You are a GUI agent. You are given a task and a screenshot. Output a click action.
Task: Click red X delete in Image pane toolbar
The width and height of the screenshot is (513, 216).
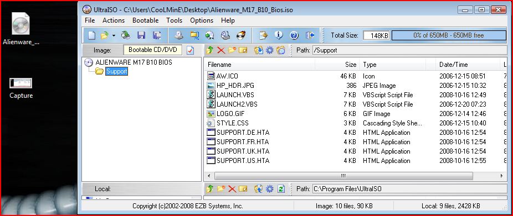221,50
